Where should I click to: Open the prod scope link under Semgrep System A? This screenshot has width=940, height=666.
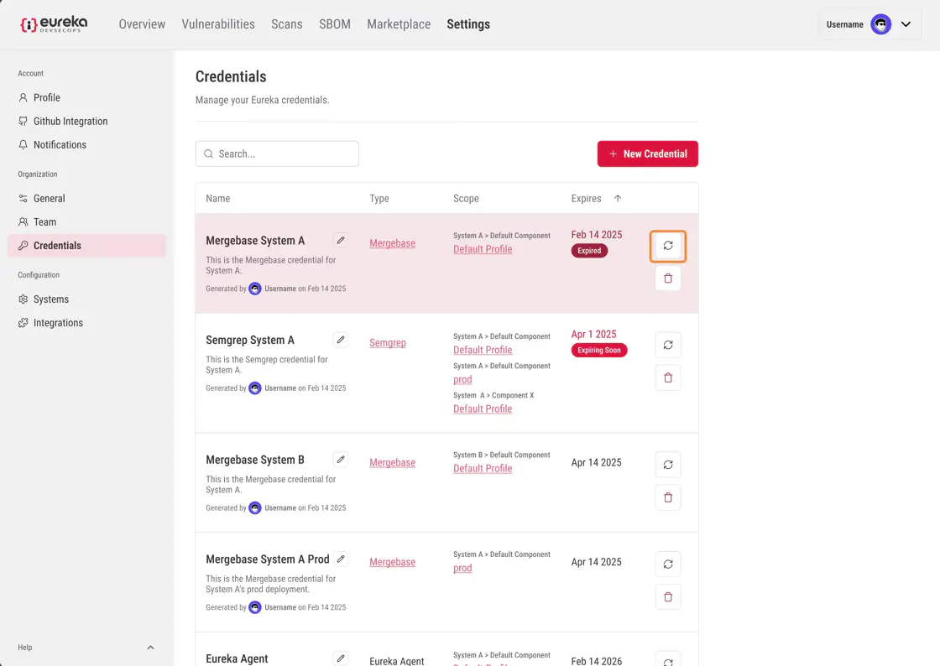(x=462, y=379)
